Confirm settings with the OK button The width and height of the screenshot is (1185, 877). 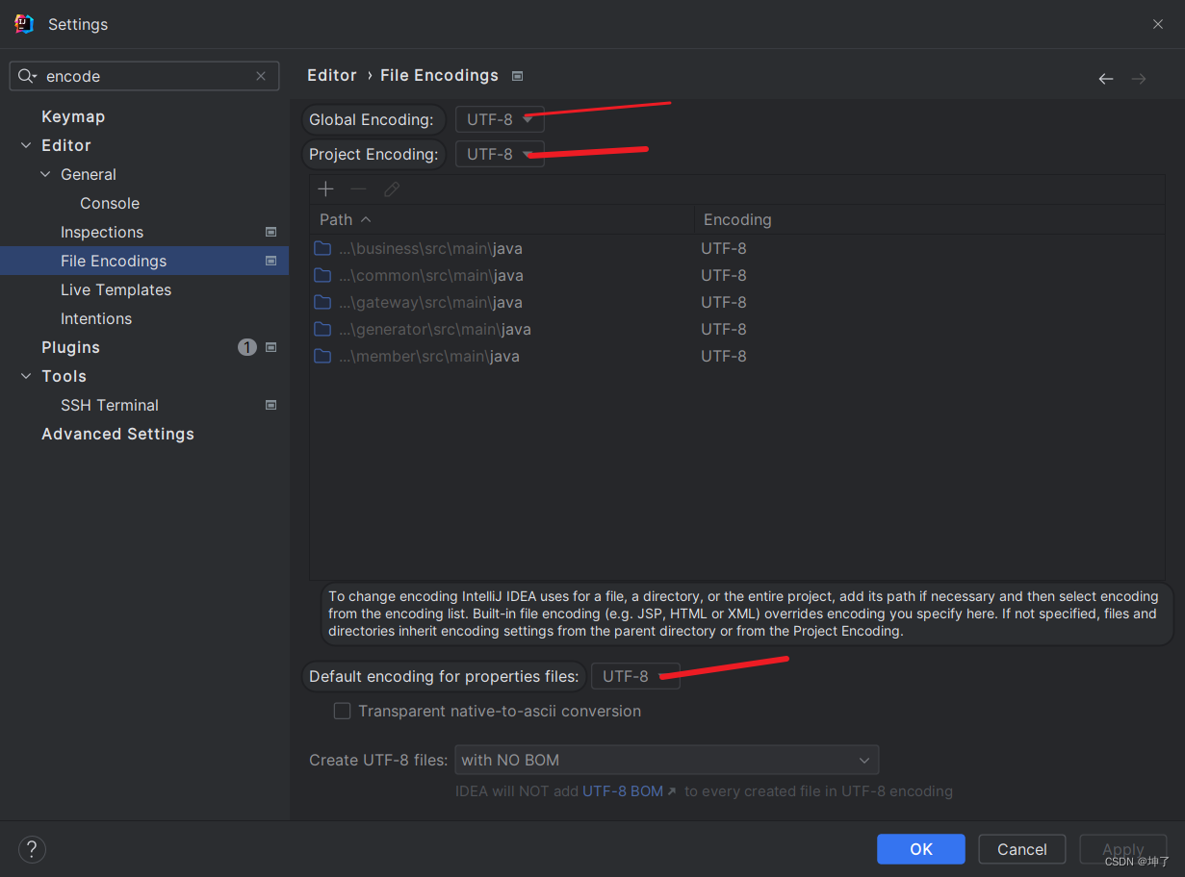click(x=920, y=849)
